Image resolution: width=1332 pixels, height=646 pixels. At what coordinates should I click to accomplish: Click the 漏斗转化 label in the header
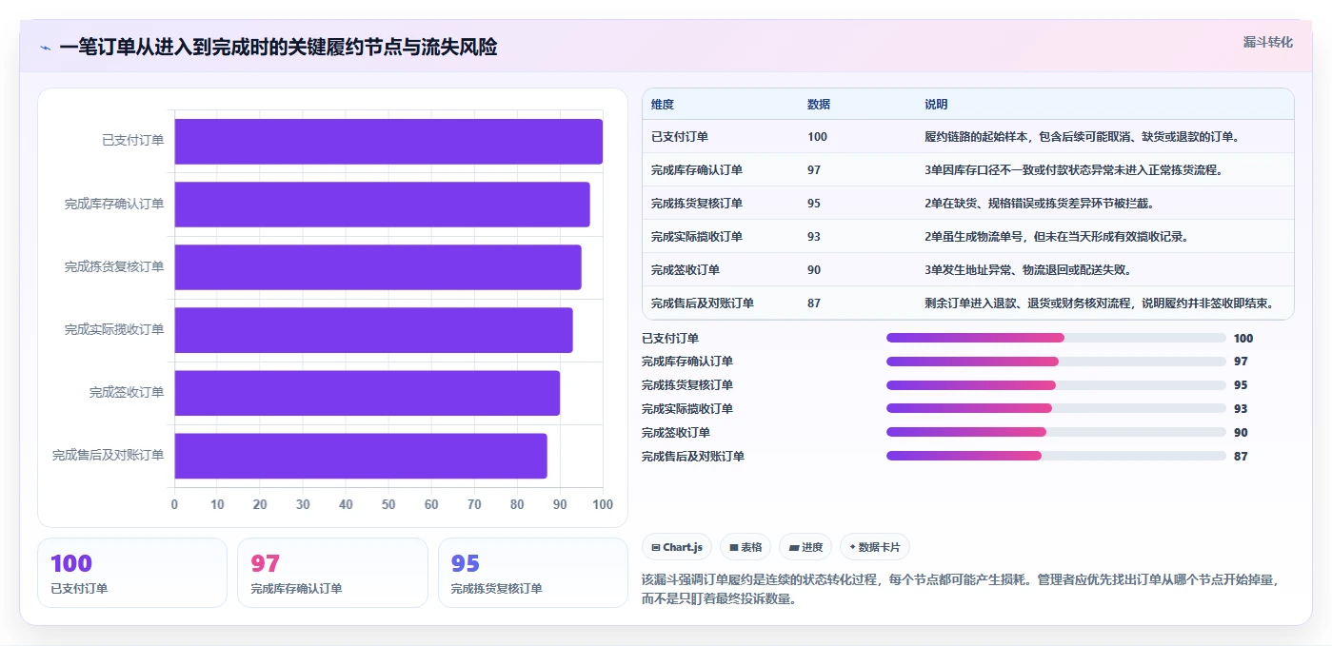(1267, 42)
